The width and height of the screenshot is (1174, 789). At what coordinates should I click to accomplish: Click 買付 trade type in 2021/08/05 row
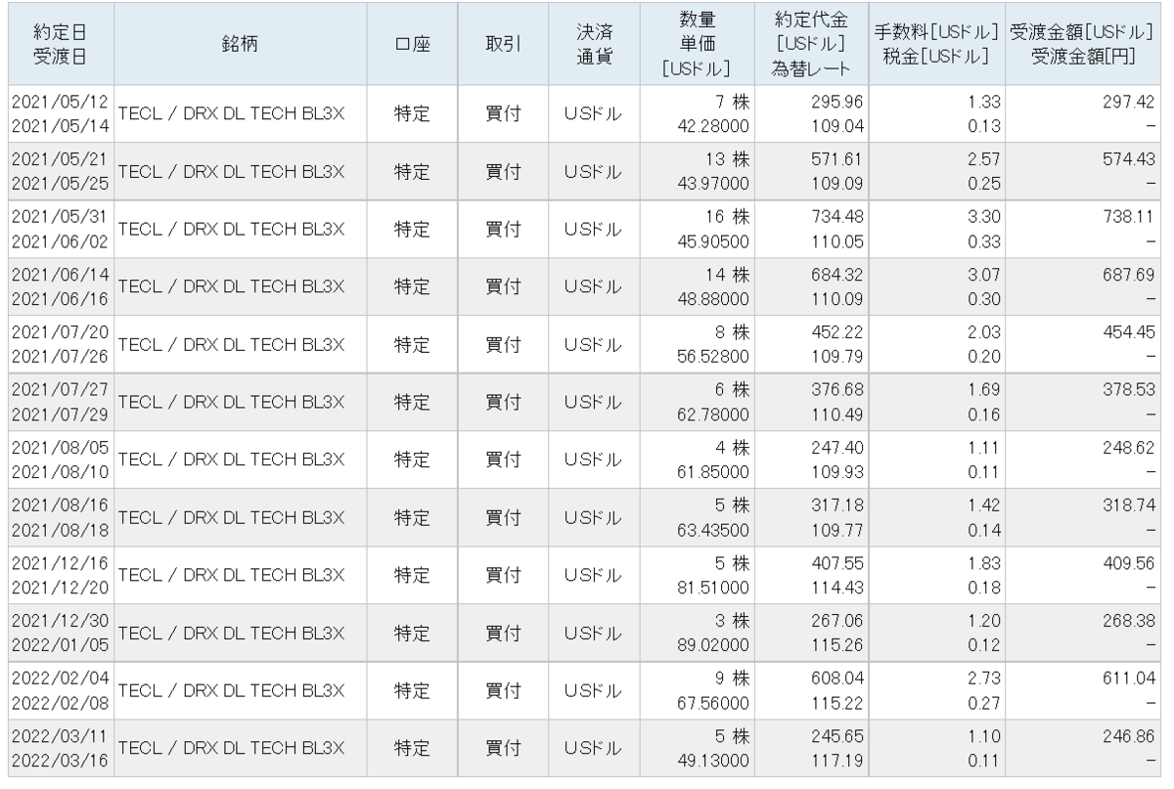(x=503, y=460)
